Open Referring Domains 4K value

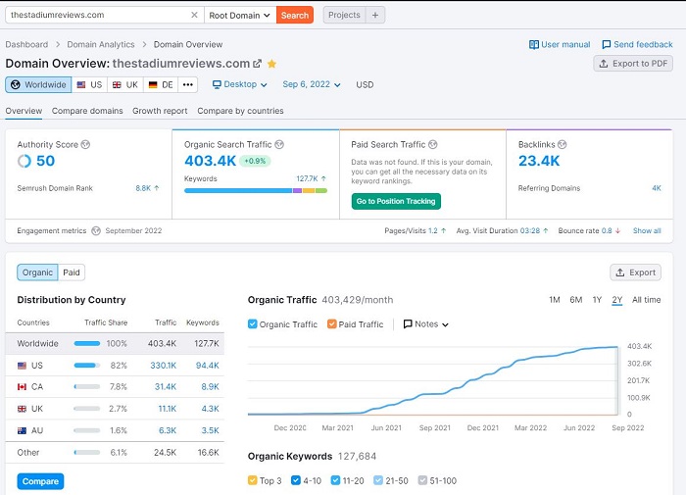[657, 188]
